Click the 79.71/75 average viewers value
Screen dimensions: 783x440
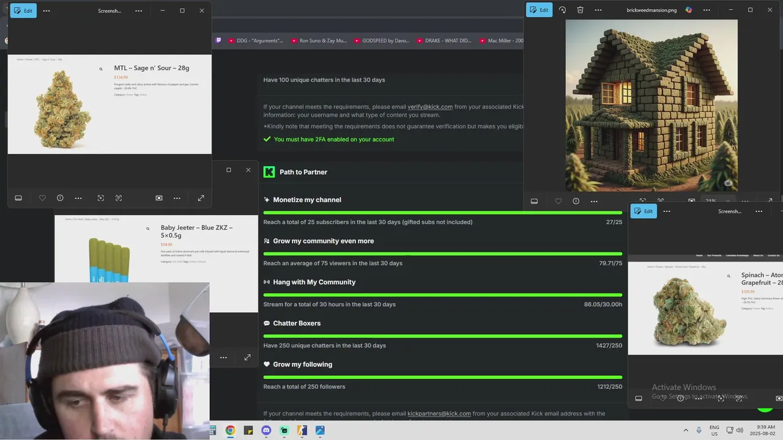coord(610,263)
